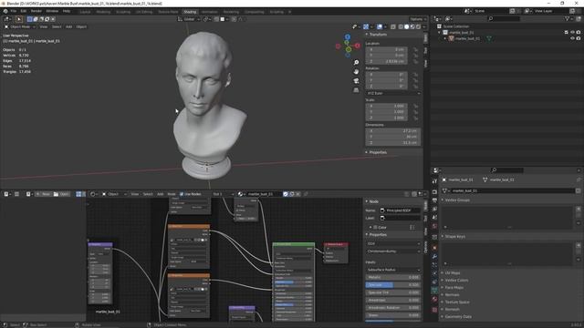Viewport: 584px width, 328px height.
Task: Open the File menu
Action: [x=14, y=11]
